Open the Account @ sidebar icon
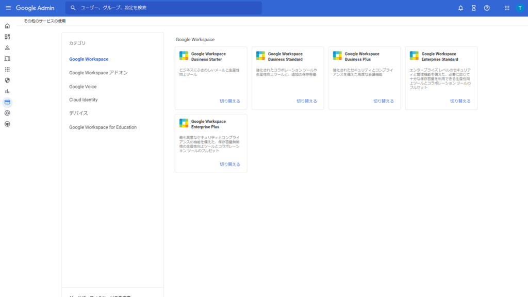 (7, 113)
